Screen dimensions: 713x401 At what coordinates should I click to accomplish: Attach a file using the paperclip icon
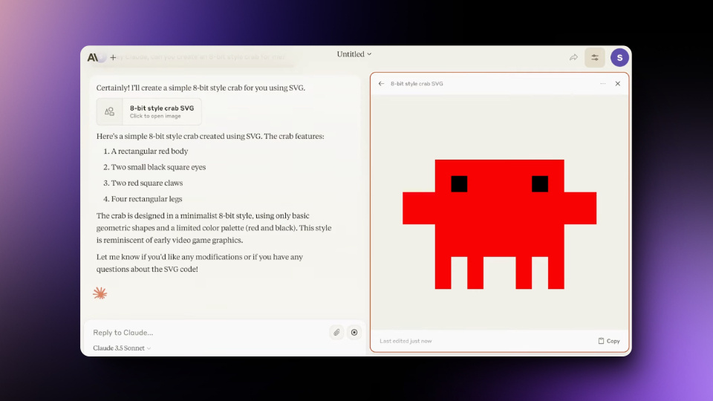click(336, 333)
